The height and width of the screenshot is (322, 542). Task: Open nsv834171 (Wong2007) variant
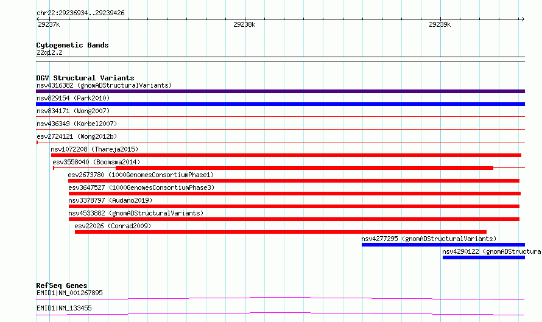(73, 111)
